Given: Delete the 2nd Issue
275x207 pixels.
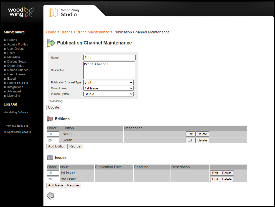Looking at the screenshot, I should pos(227,179).
